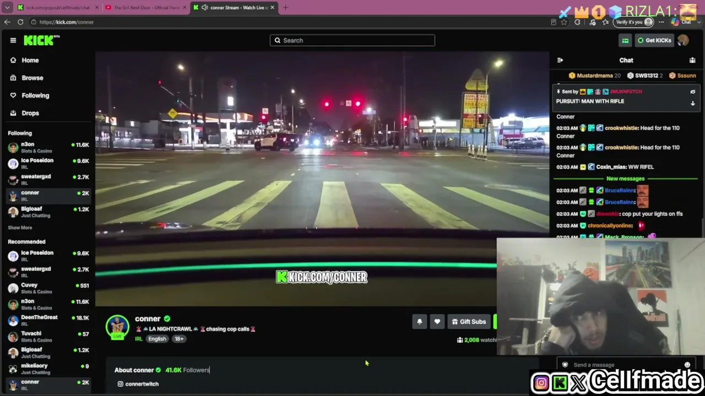Open the connertwitch Instagram link
705x396 pixels.
[x=138, y=384]
